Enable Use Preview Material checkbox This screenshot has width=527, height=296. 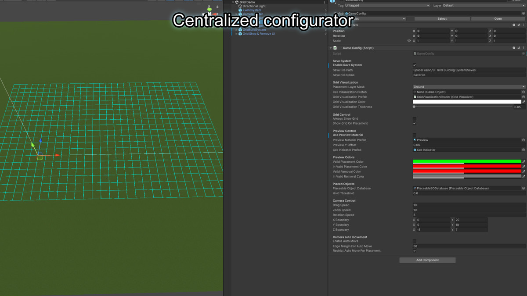coord(415,135)
